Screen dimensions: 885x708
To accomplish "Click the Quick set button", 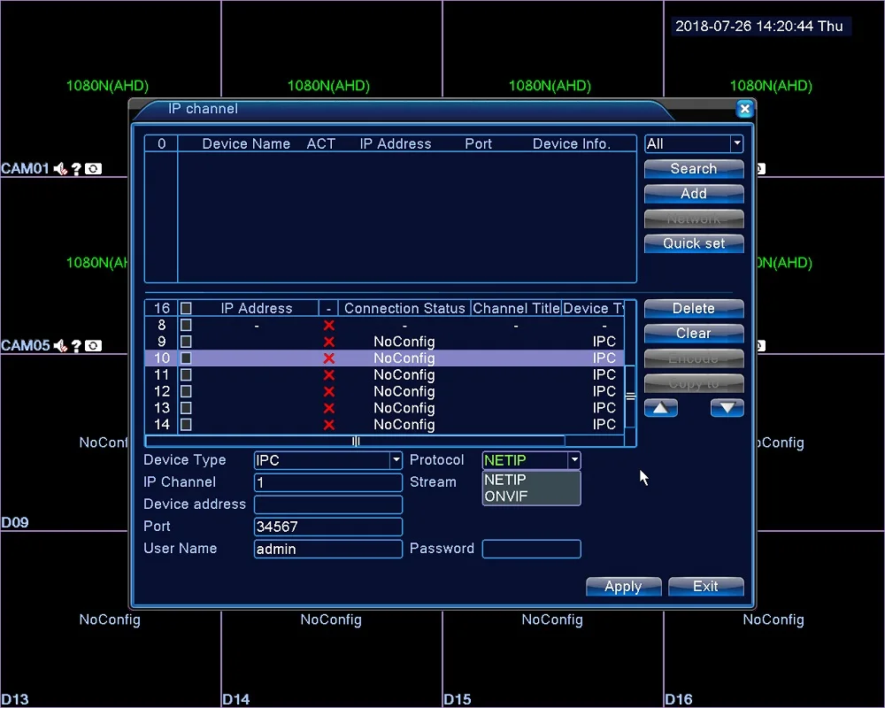I will [694, 243].
